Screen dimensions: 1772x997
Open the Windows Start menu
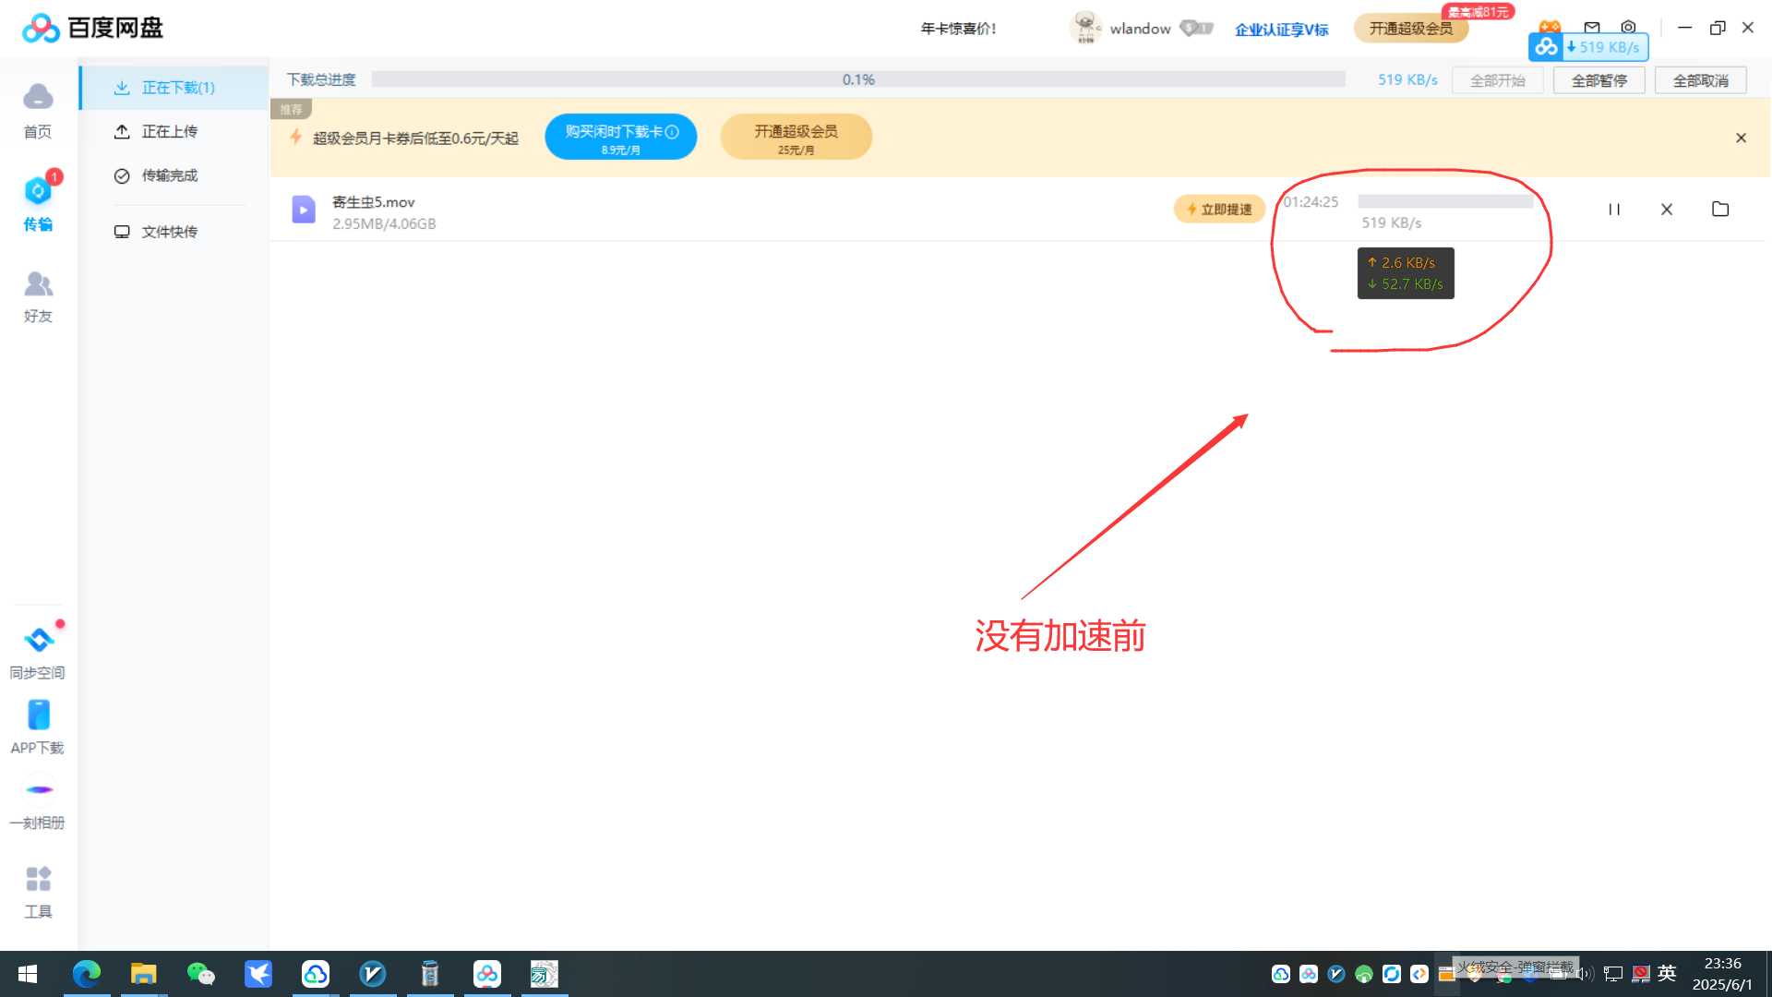[28, 974]
